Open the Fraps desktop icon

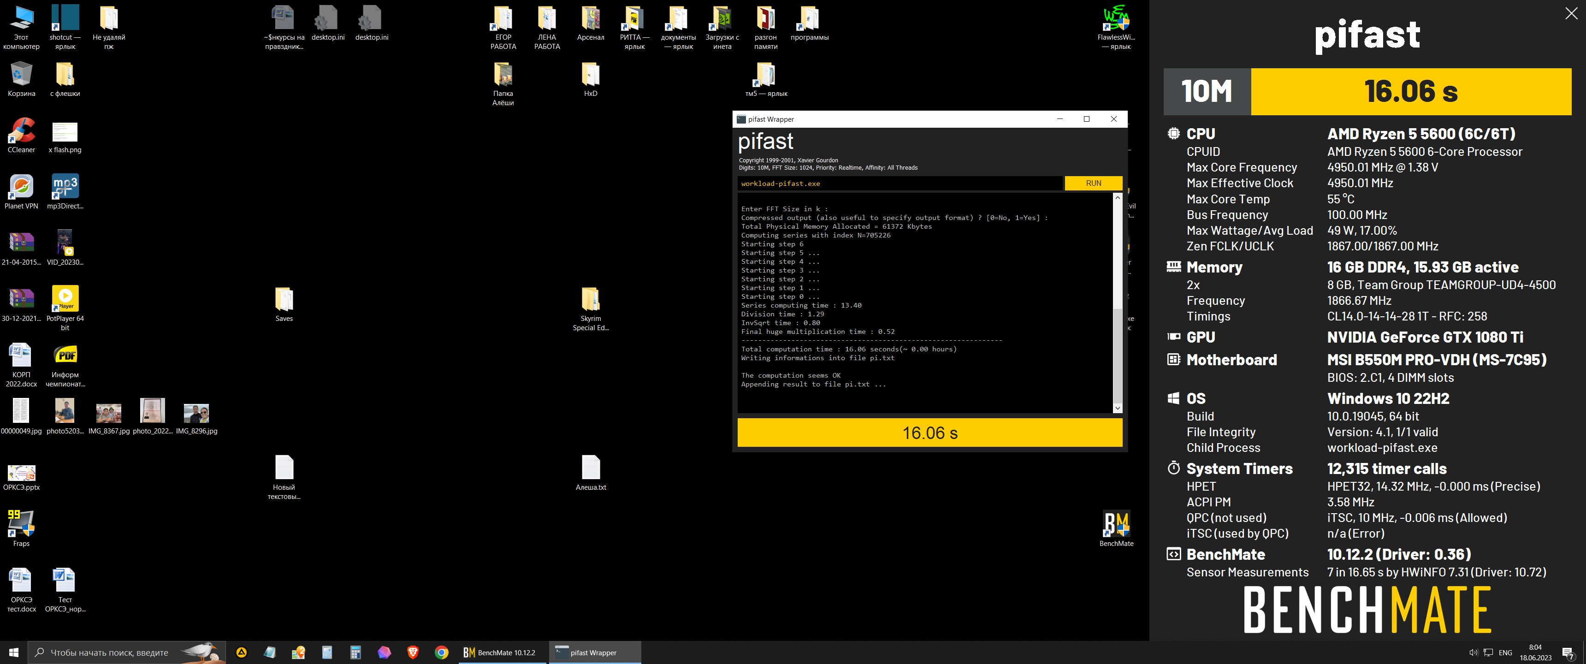tap(22, 528)
